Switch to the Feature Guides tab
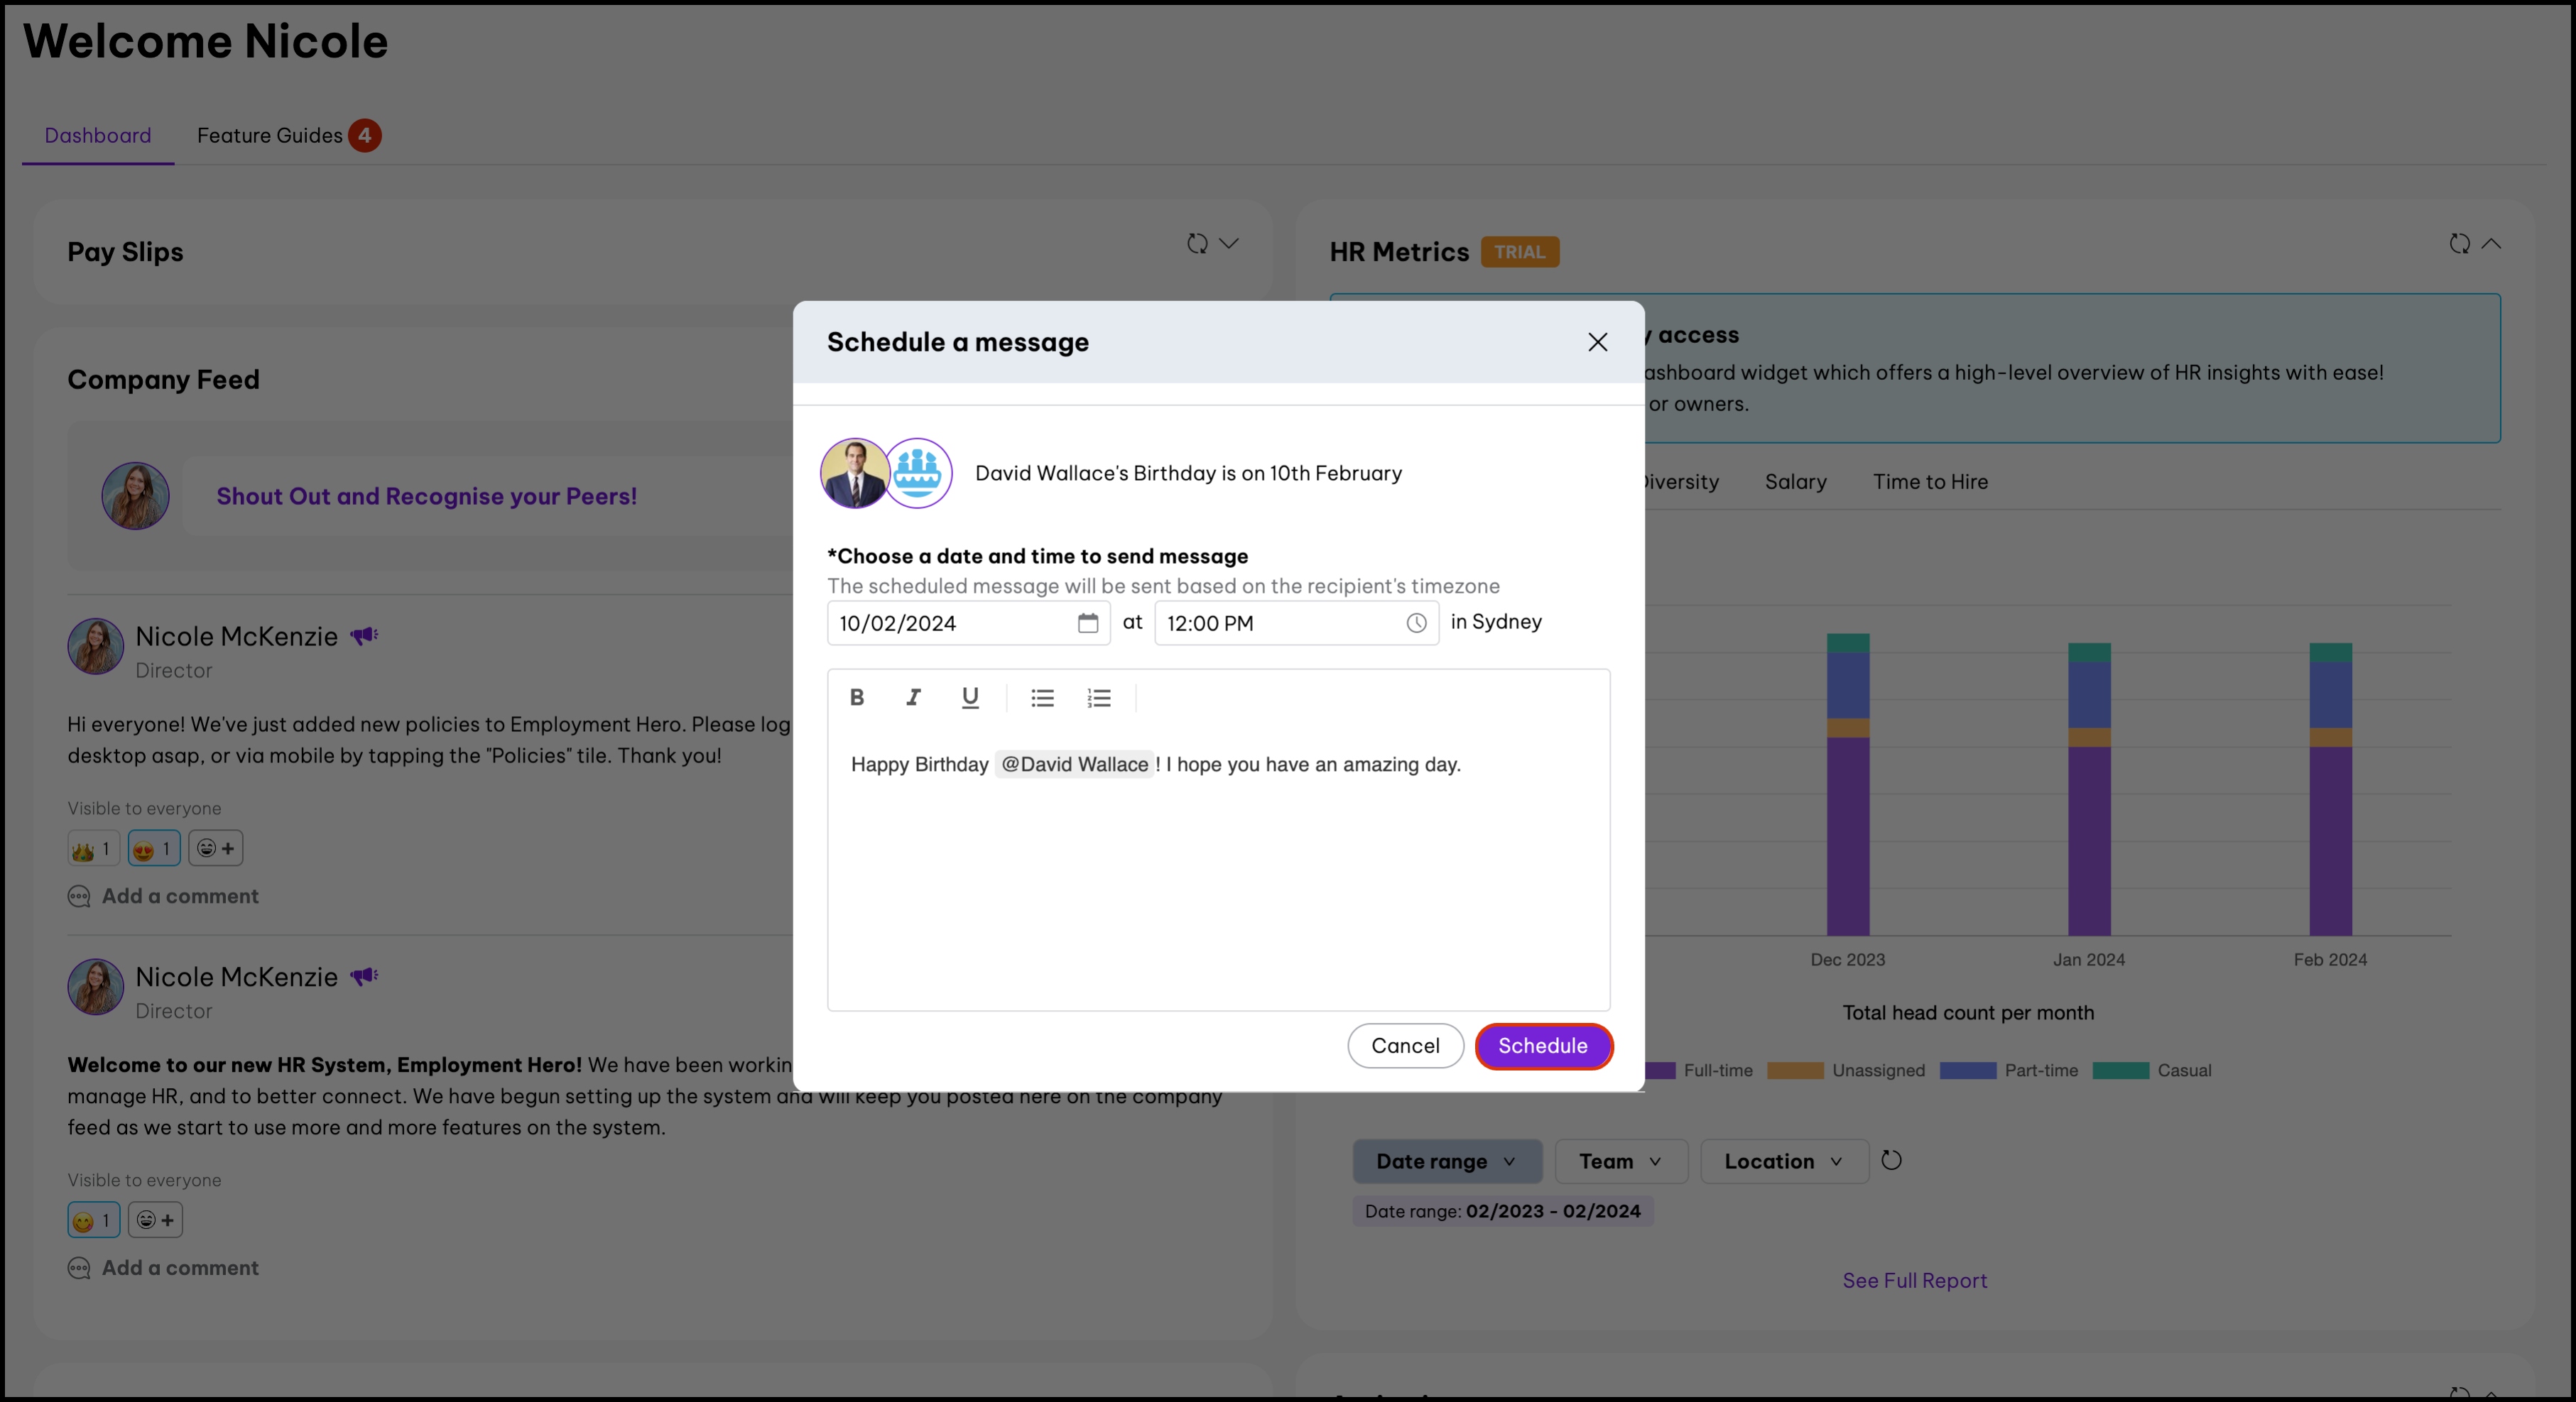 pos(270,135)
